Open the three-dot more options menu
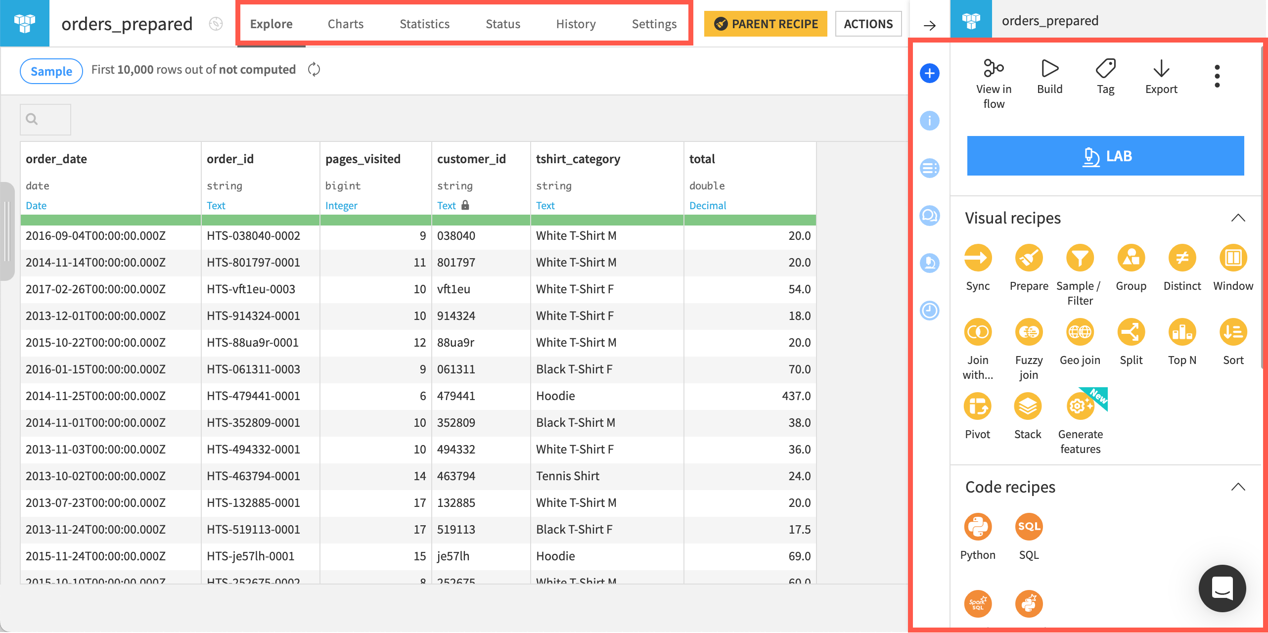Viewport: 1268px width, 633px height. 1217,76
